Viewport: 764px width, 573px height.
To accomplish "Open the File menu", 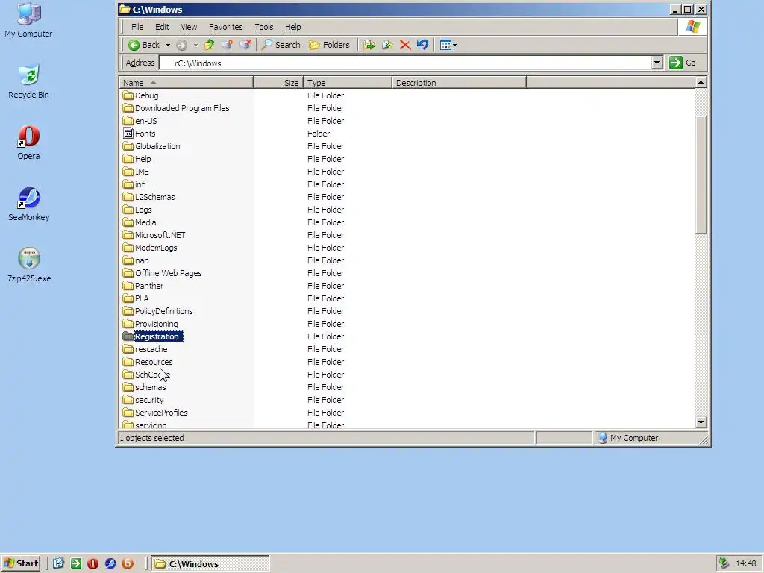I will [137, 28].
